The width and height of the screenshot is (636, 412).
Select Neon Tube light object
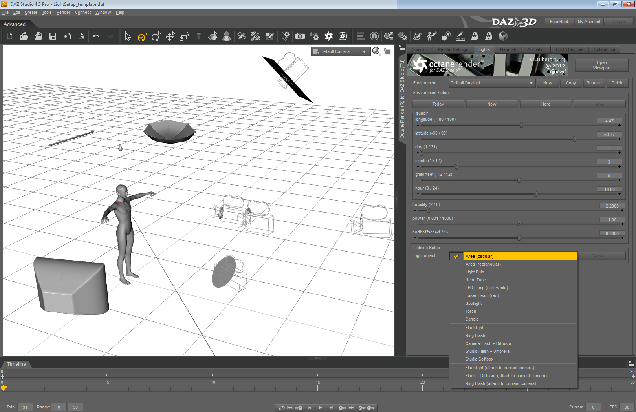pyautogui.click(x=513, y=280)
